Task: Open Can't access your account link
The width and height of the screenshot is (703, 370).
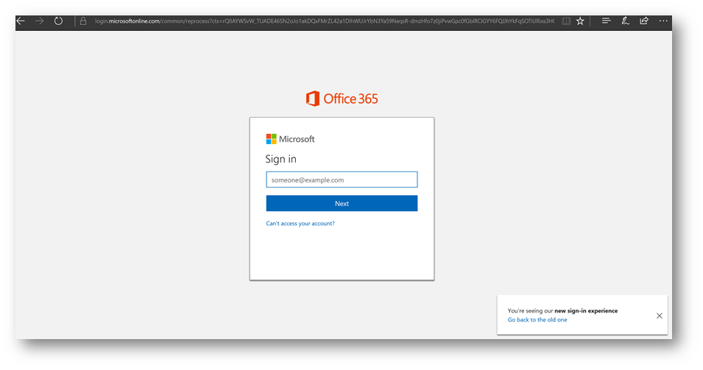Action: [x=300, y=224]
